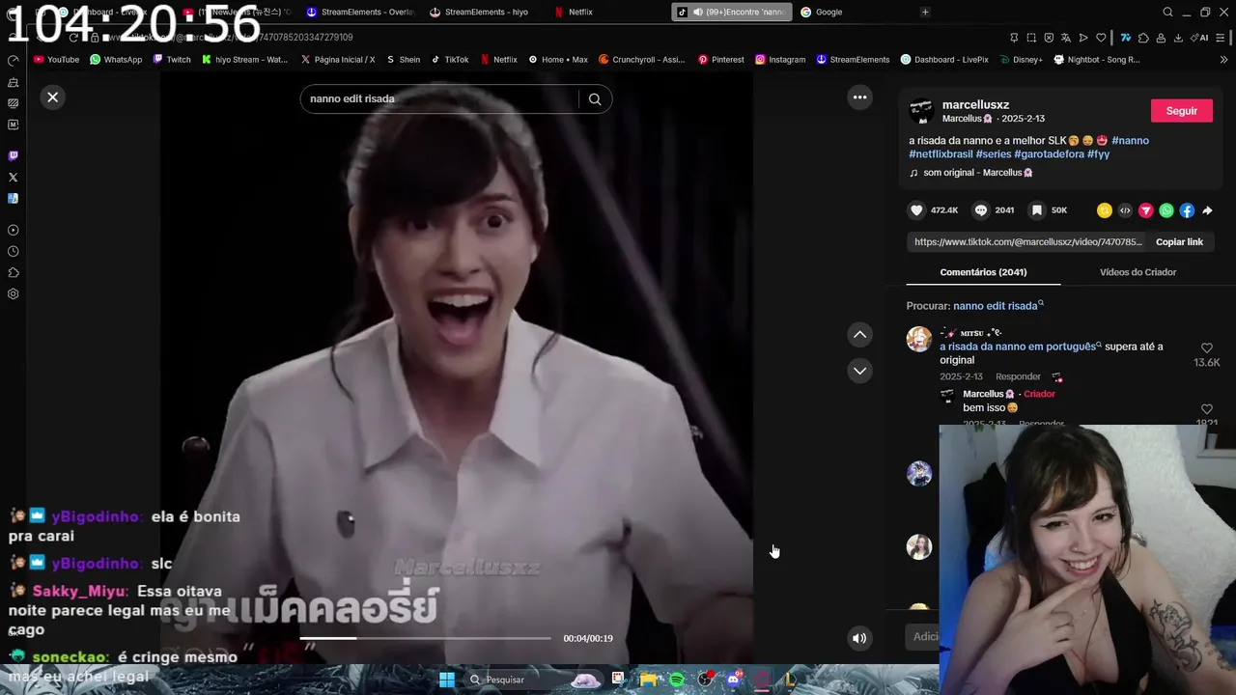
Task: Close the TikTok video viewer
Action: click(53, 97)
